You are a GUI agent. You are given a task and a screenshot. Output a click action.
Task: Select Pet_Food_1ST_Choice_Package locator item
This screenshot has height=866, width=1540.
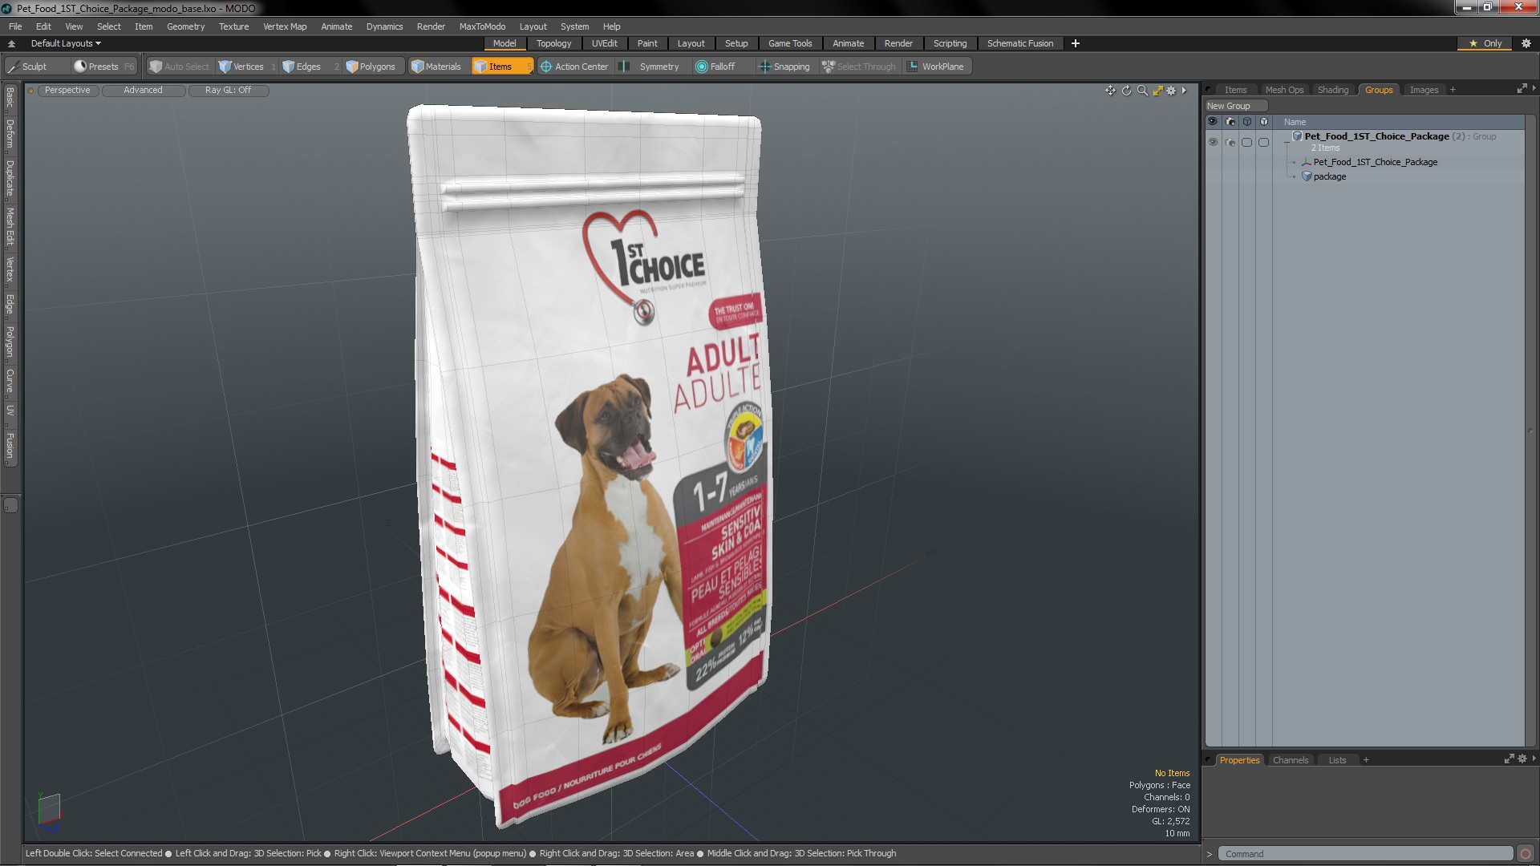click(x=1375, y=162)
